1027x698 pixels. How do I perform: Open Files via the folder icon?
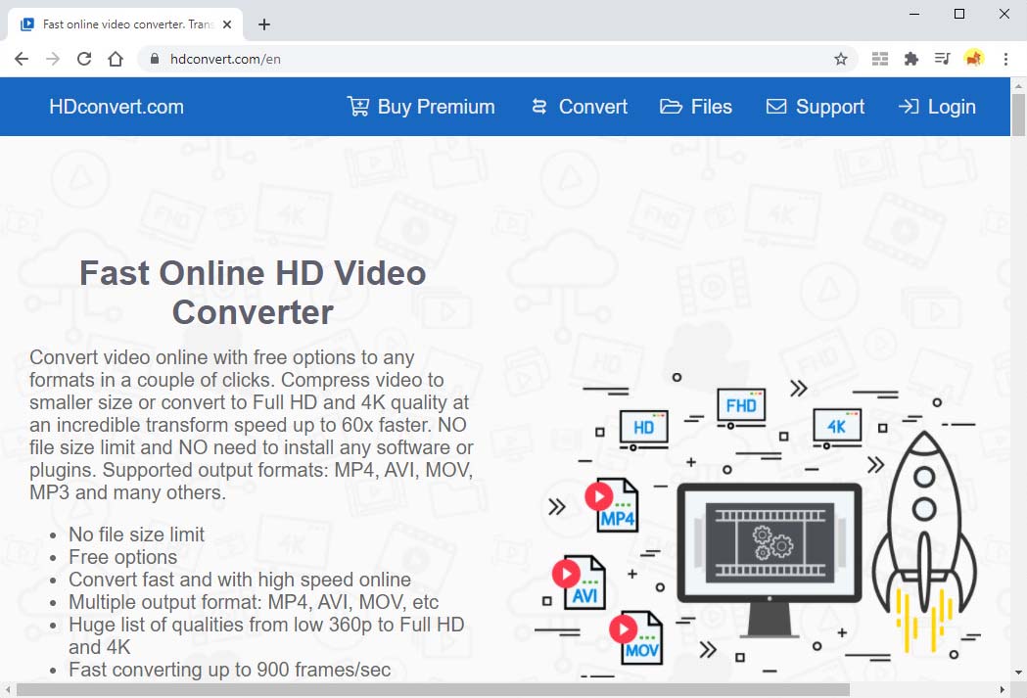coord(671,106)
